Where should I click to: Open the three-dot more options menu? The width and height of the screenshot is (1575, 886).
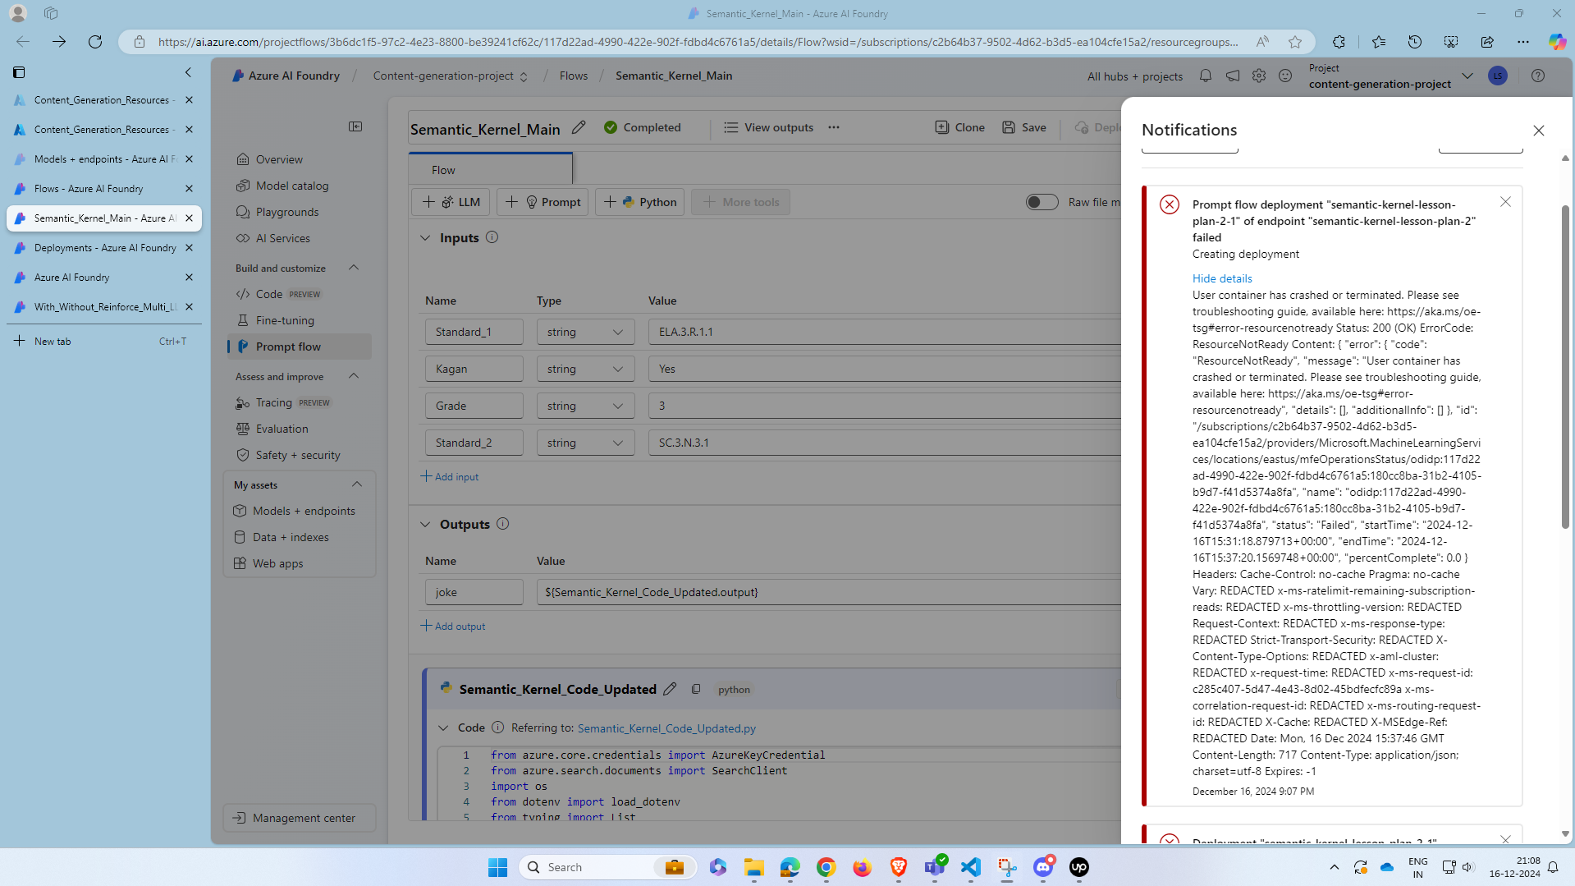pyautogui.click(x=834, y=127)
